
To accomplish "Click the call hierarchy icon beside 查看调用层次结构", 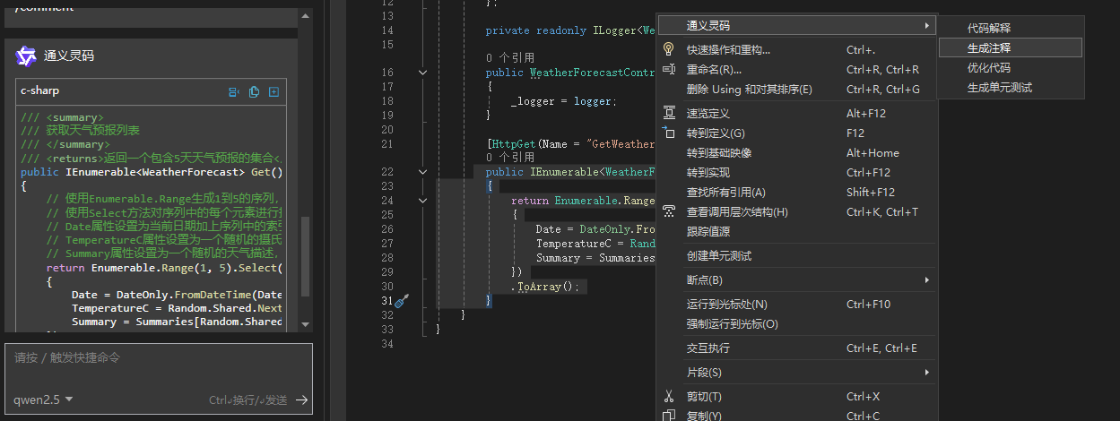I will click(668, 211).
